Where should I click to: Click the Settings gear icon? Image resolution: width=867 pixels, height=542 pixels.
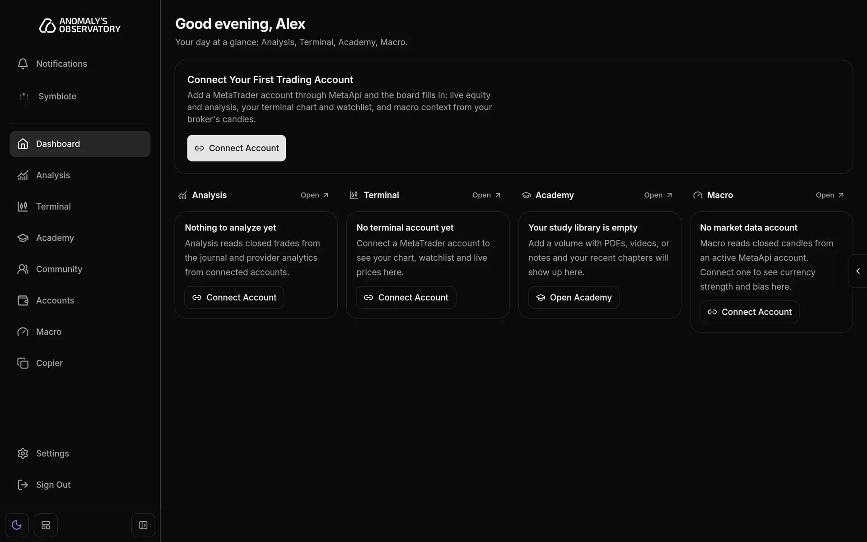pos(23,453)
